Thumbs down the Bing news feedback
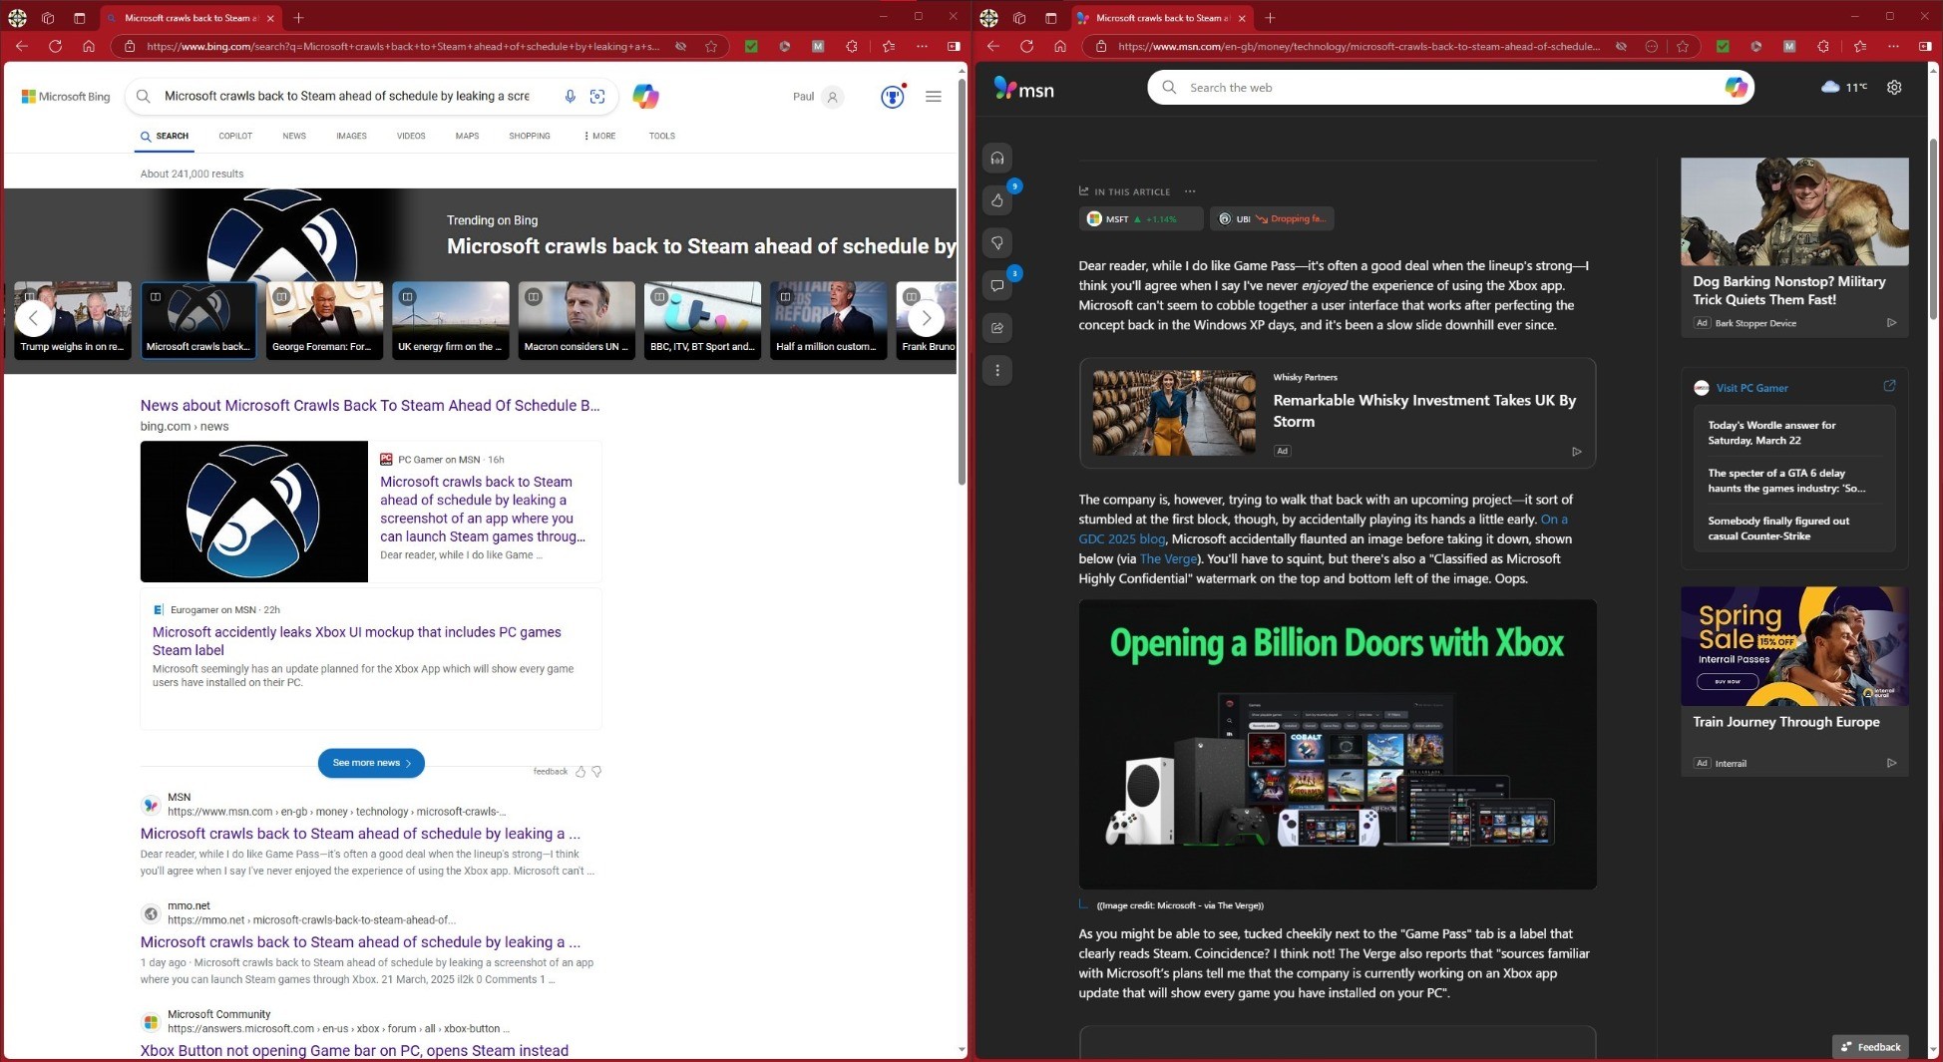 coord(596,771)
